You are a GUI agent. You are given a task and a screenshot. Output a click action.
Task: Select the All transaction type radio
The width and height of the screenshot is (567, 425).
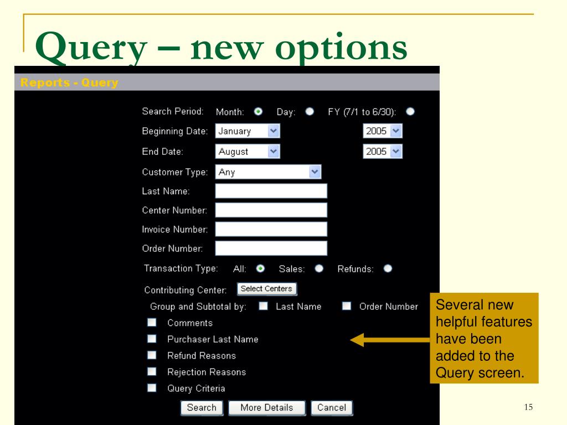pyautogui.click(x=260, y=268)
